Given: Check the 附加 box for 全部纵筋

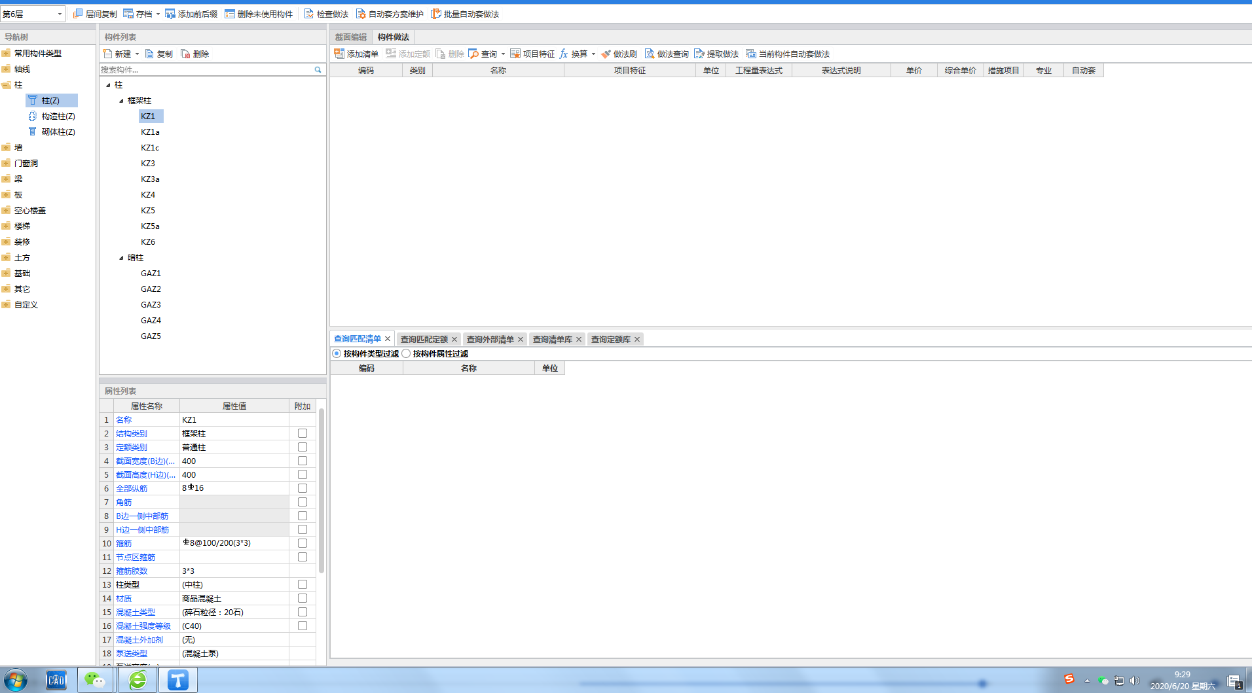Looking at the screenshot, I should coord(303,488).
